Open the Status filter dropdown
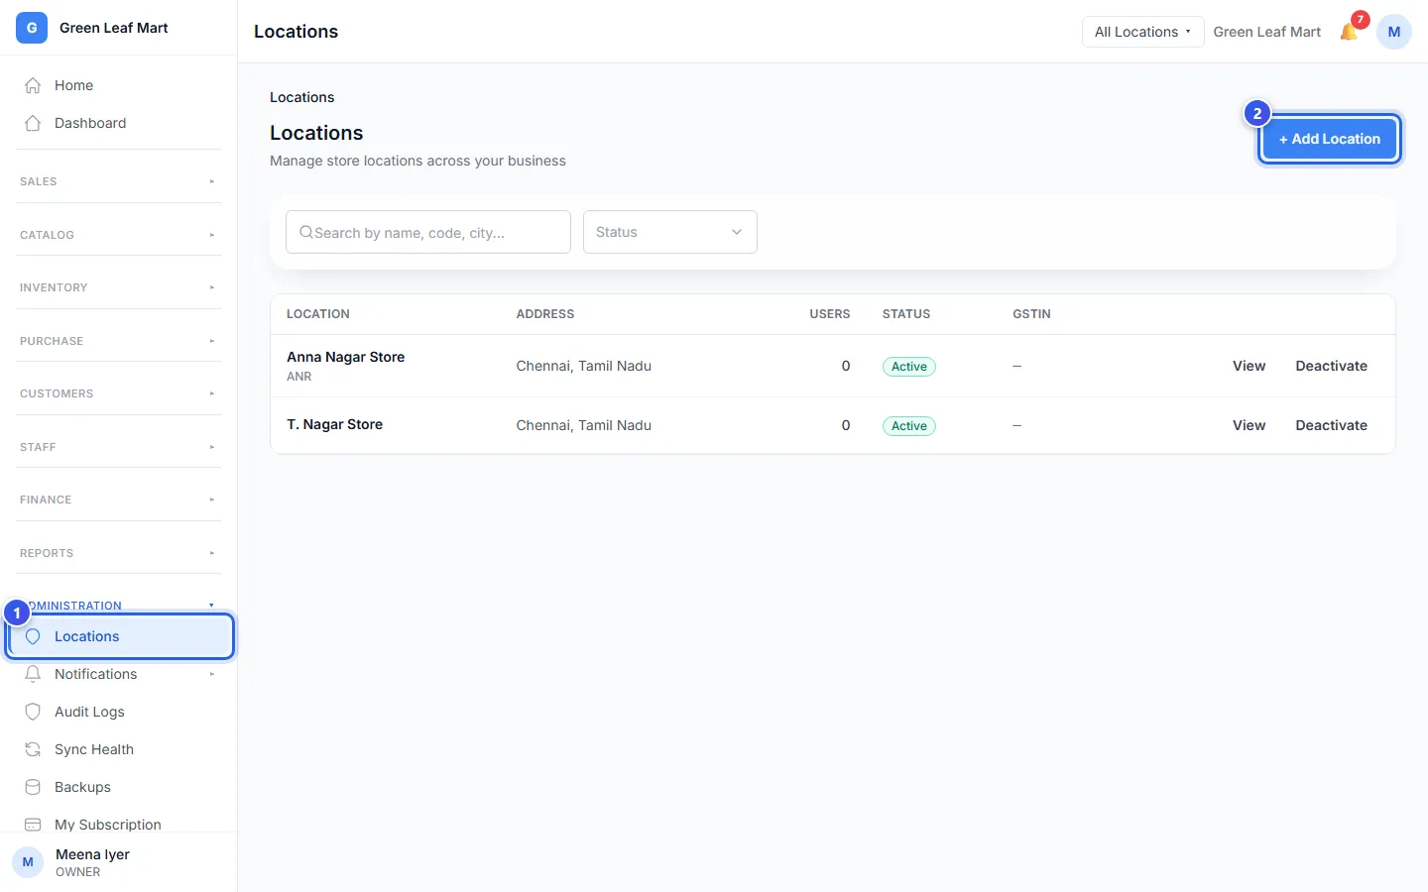 [x=670, y=232]
